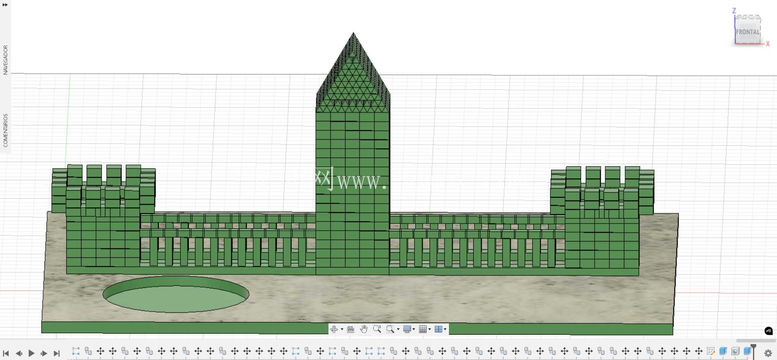
Task: Step back one feature in the timeline
Action: [18, 353]
